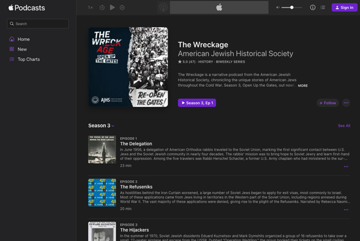This screenshot has width=360, height=241.
Task: Click the Apple Podcasts logo
Action: coord(27,8)
